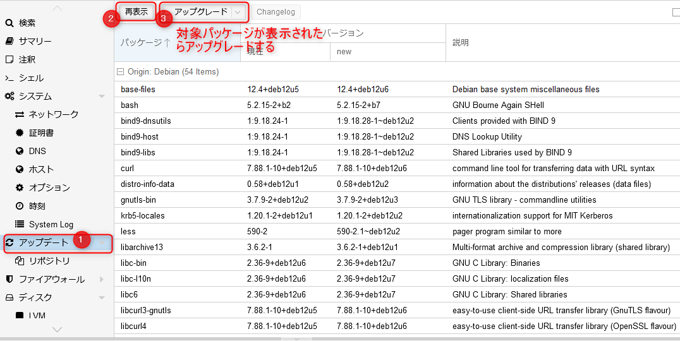The height and width of the screenshot is (341, 680).
Task: Click the options gear icon
Action: coord(20,188)
